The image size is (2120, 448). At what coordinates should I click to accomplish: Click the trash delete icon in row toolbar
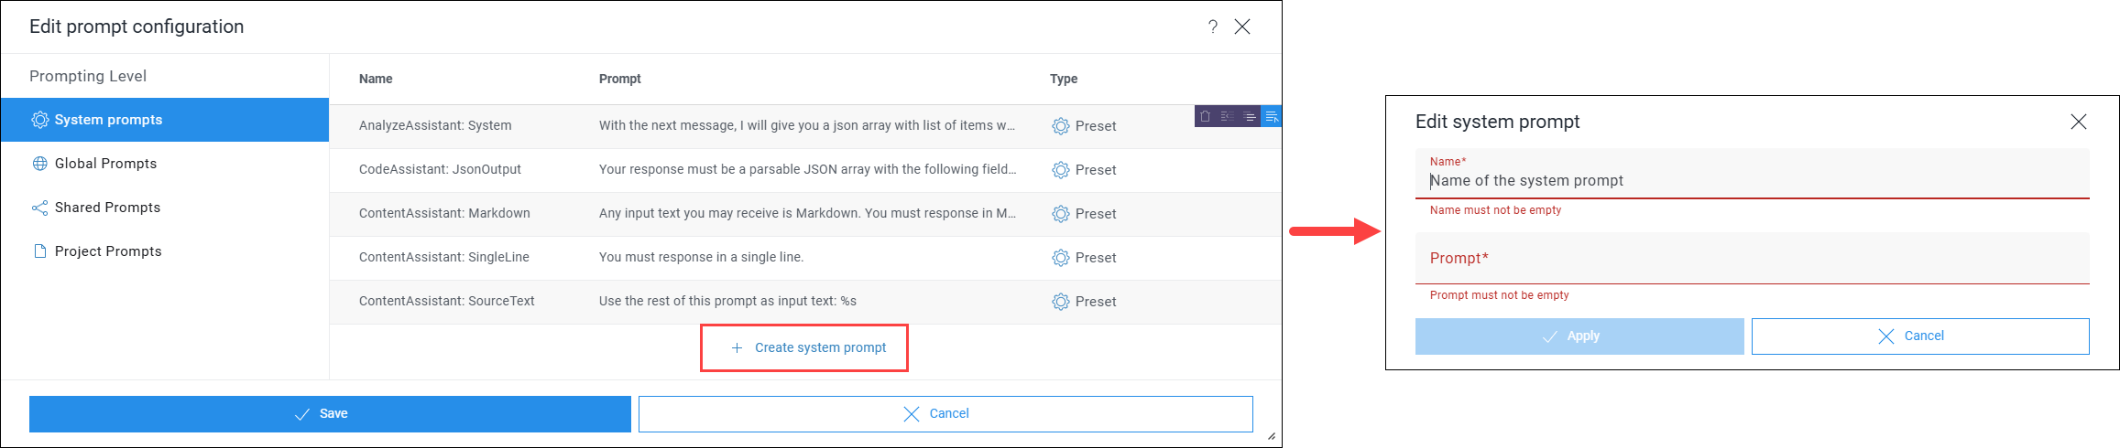[1206, 116]
